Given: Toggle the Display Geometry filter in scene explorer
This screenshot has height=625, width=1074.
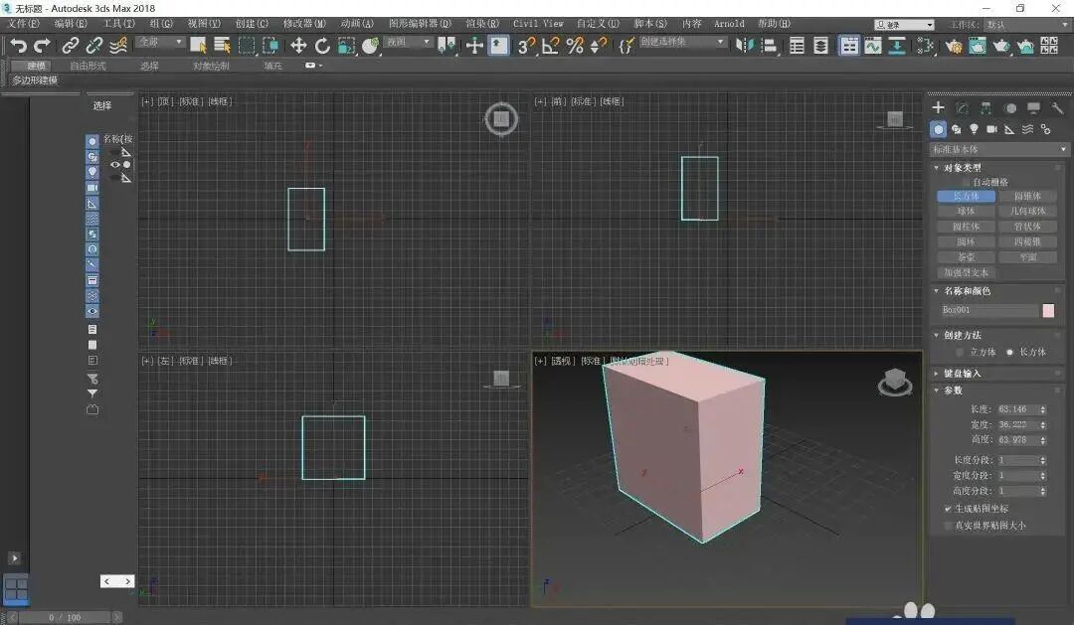Looking at the screenshot, I should click(x=92, y=141).
